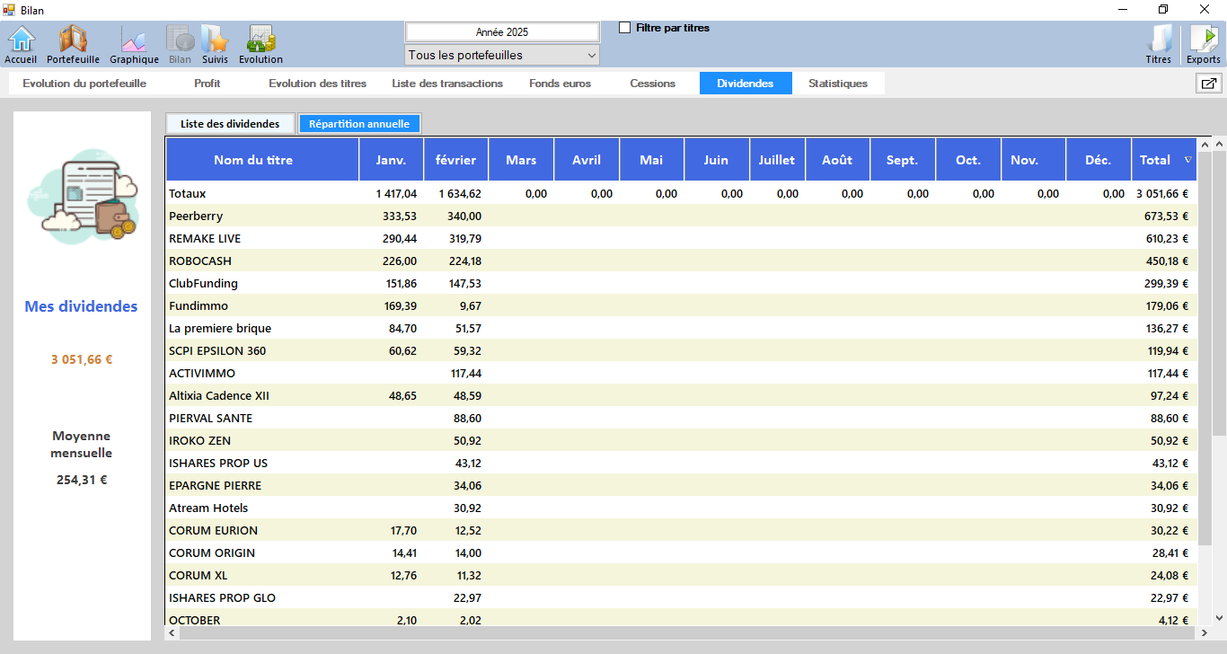Screen dimensions: 1227x654
Task: Open the Exports icon
Action: [x=1204, y=44]
